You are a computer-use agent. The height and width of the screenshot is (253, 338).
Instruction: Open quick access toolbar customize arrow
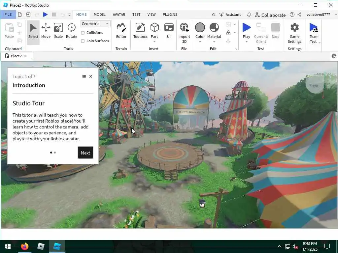click(69, 14)
